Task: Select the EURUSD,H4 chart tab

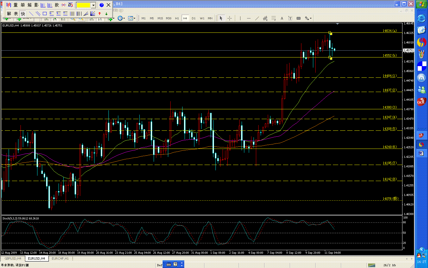Action: 37,258
